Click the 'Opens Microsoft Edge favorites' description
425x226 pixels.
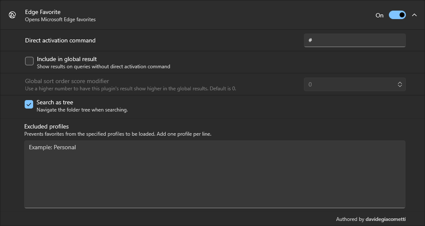click(60, 20)
